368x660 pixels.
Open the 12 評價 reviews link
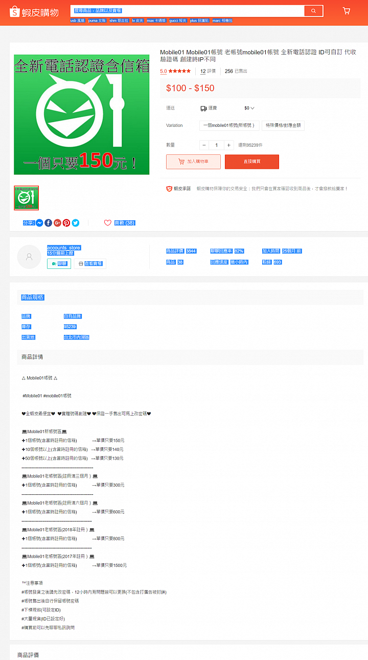208,72
